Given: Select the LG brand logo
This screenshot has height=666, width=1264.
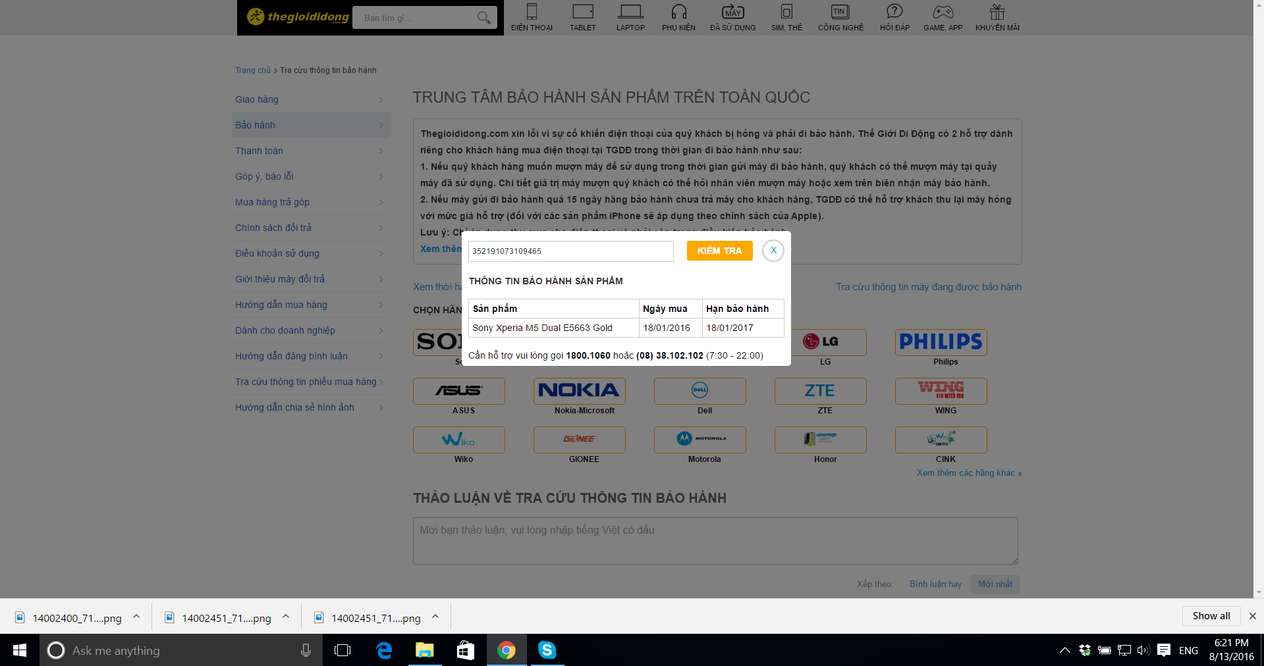Looking at the screenshot, I should [x=829, y=342].
